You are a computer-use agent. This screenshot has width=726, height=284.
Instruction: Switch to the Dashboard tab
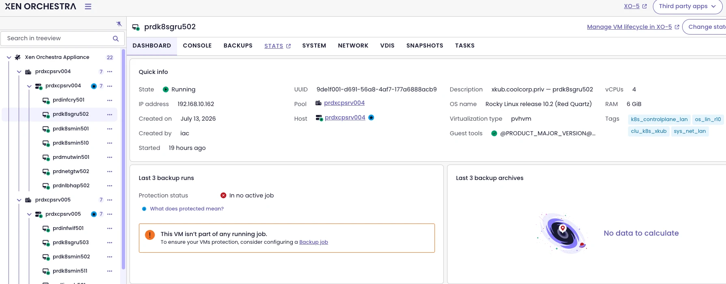coord(152,46)
